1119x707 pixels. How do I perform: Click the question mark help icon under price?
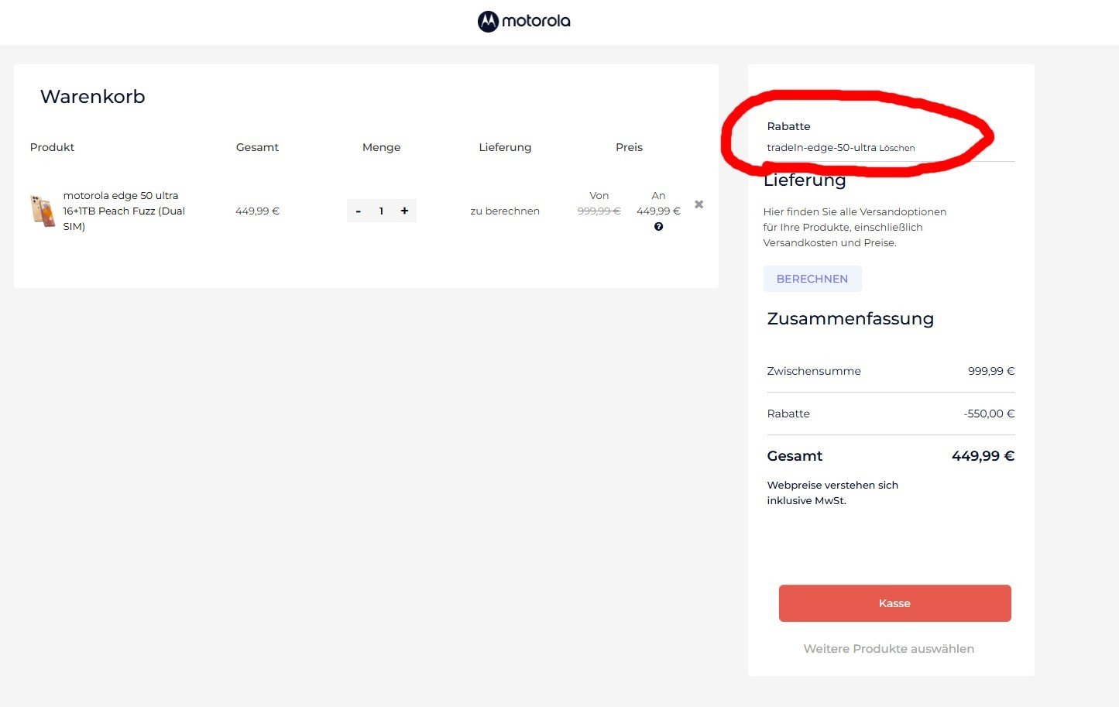click(x=658, y=227)
